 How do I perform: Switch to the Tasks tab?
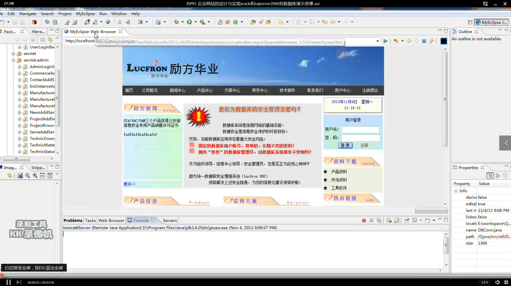coord(90,220)
